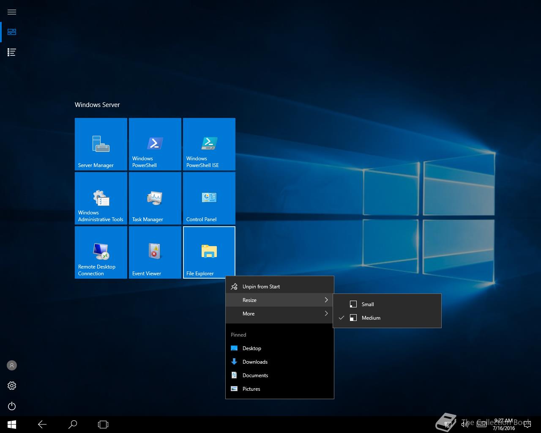Open the Server Manager tile
541x433 pixels.
101,144
